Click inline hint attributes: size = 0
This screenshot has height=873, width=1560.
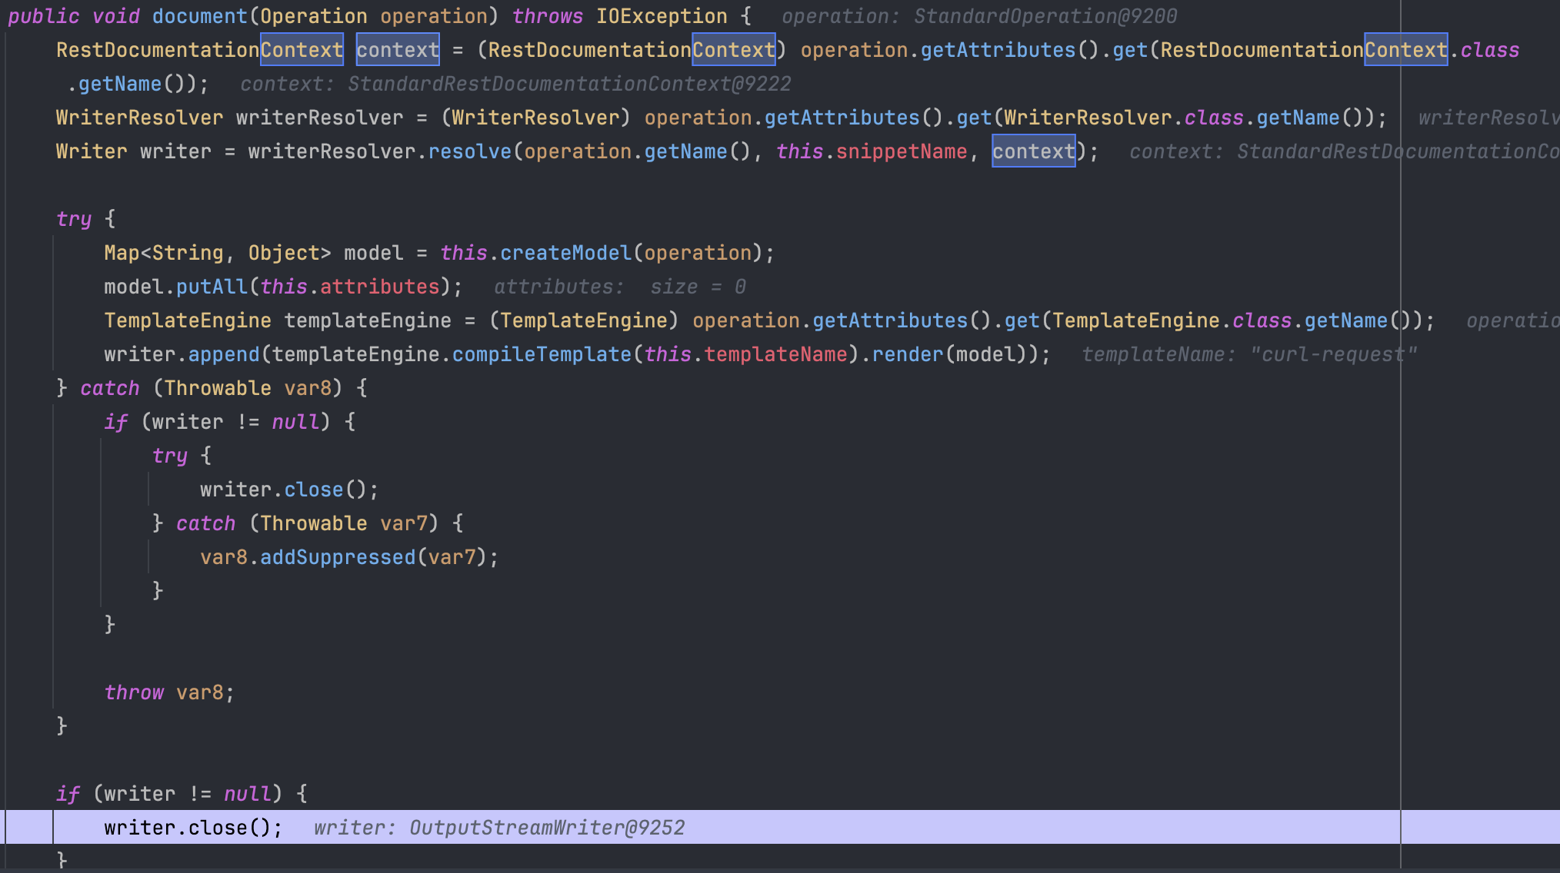coord(619,287)
